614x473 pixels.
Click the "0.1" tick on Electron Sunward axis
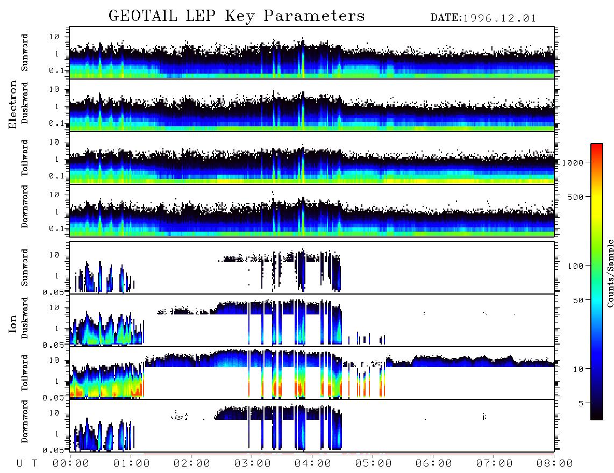(x=57, y=70)
